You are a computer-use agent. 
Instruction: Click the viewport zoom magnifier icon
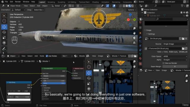134,28
